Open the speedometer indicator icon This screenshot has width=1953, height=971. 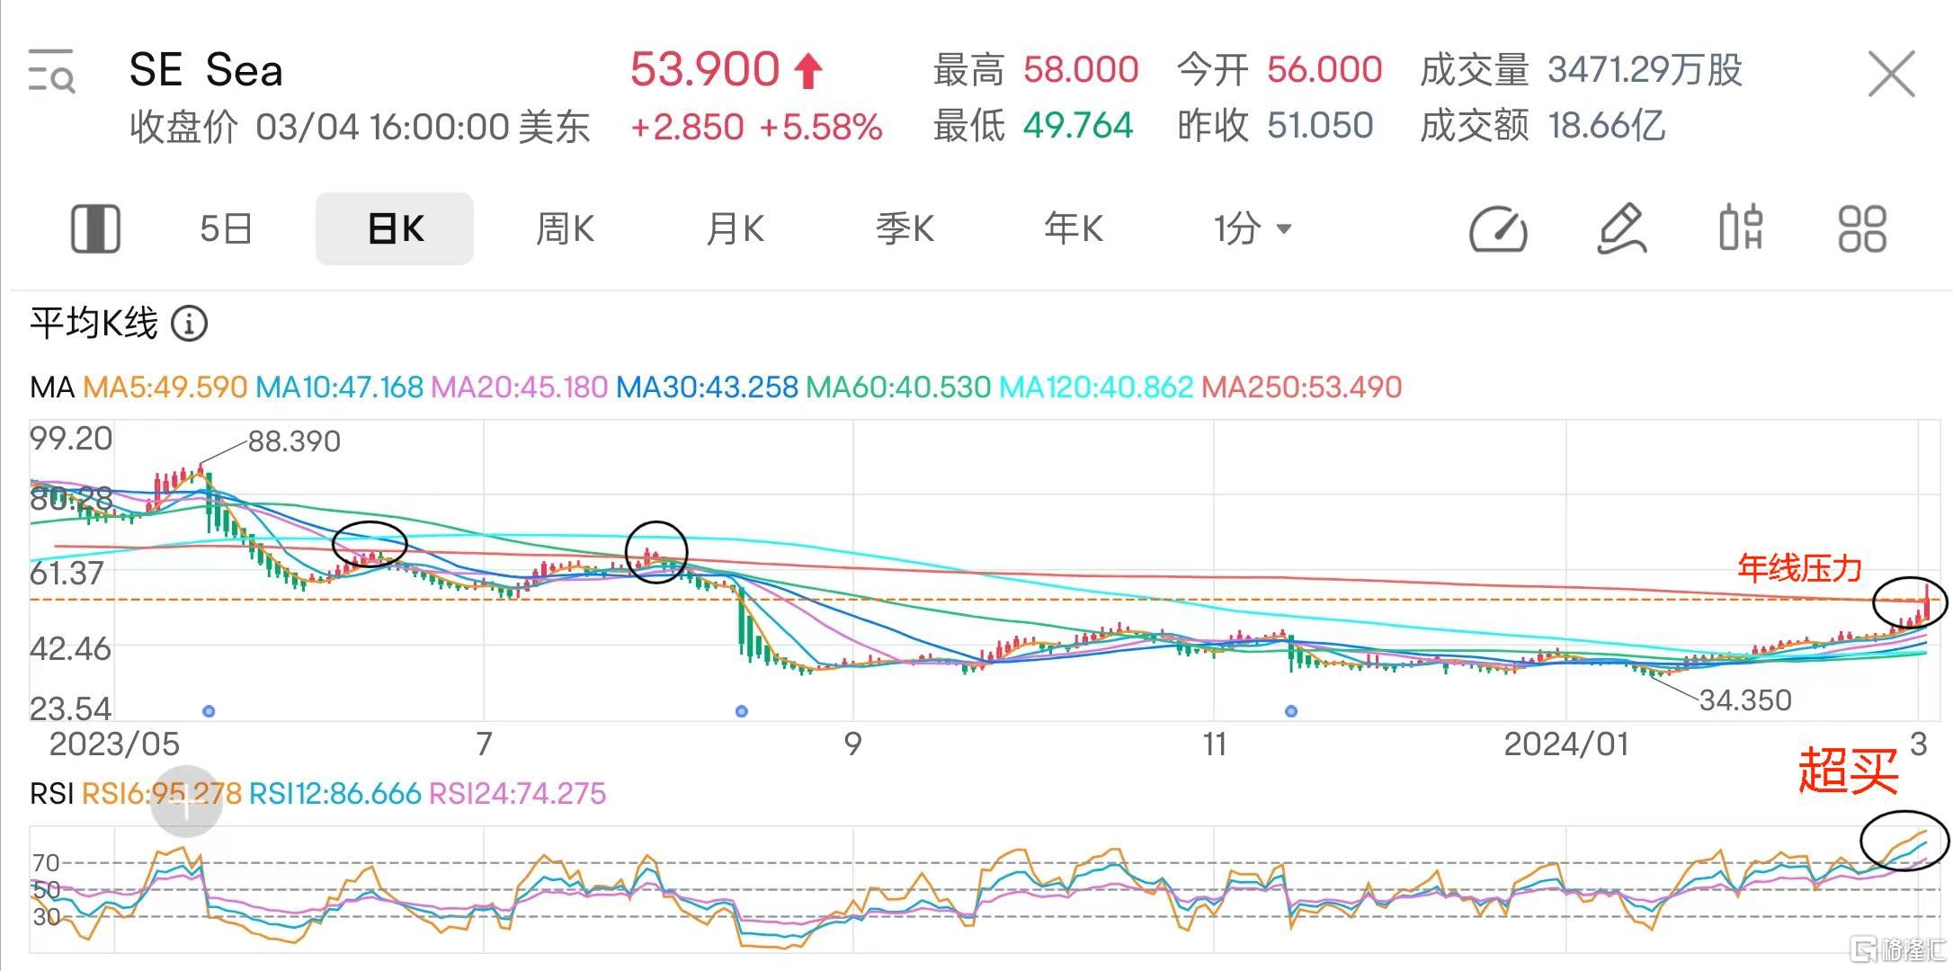pyautogui.click(x=1498, y=229)
